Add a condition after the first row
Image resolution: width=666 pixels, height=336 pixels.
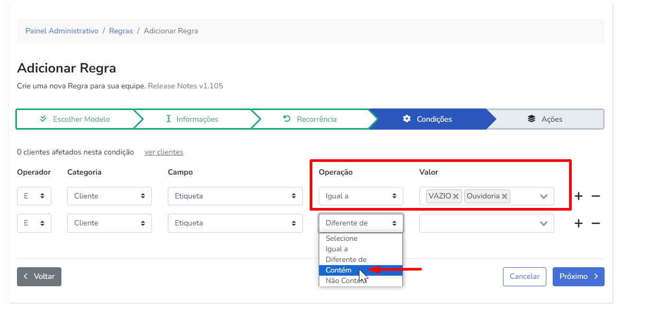(x=579, y=196)
